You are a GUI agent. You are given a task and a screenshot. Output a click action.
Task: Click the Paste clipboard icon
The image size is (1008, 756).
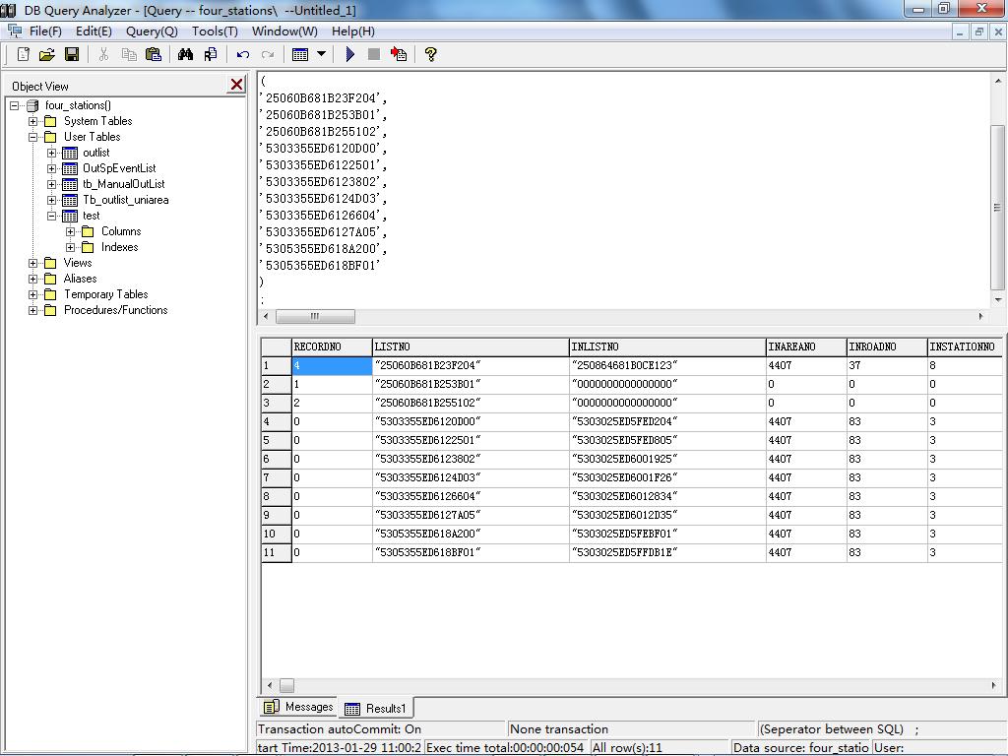tap(154, 55)
